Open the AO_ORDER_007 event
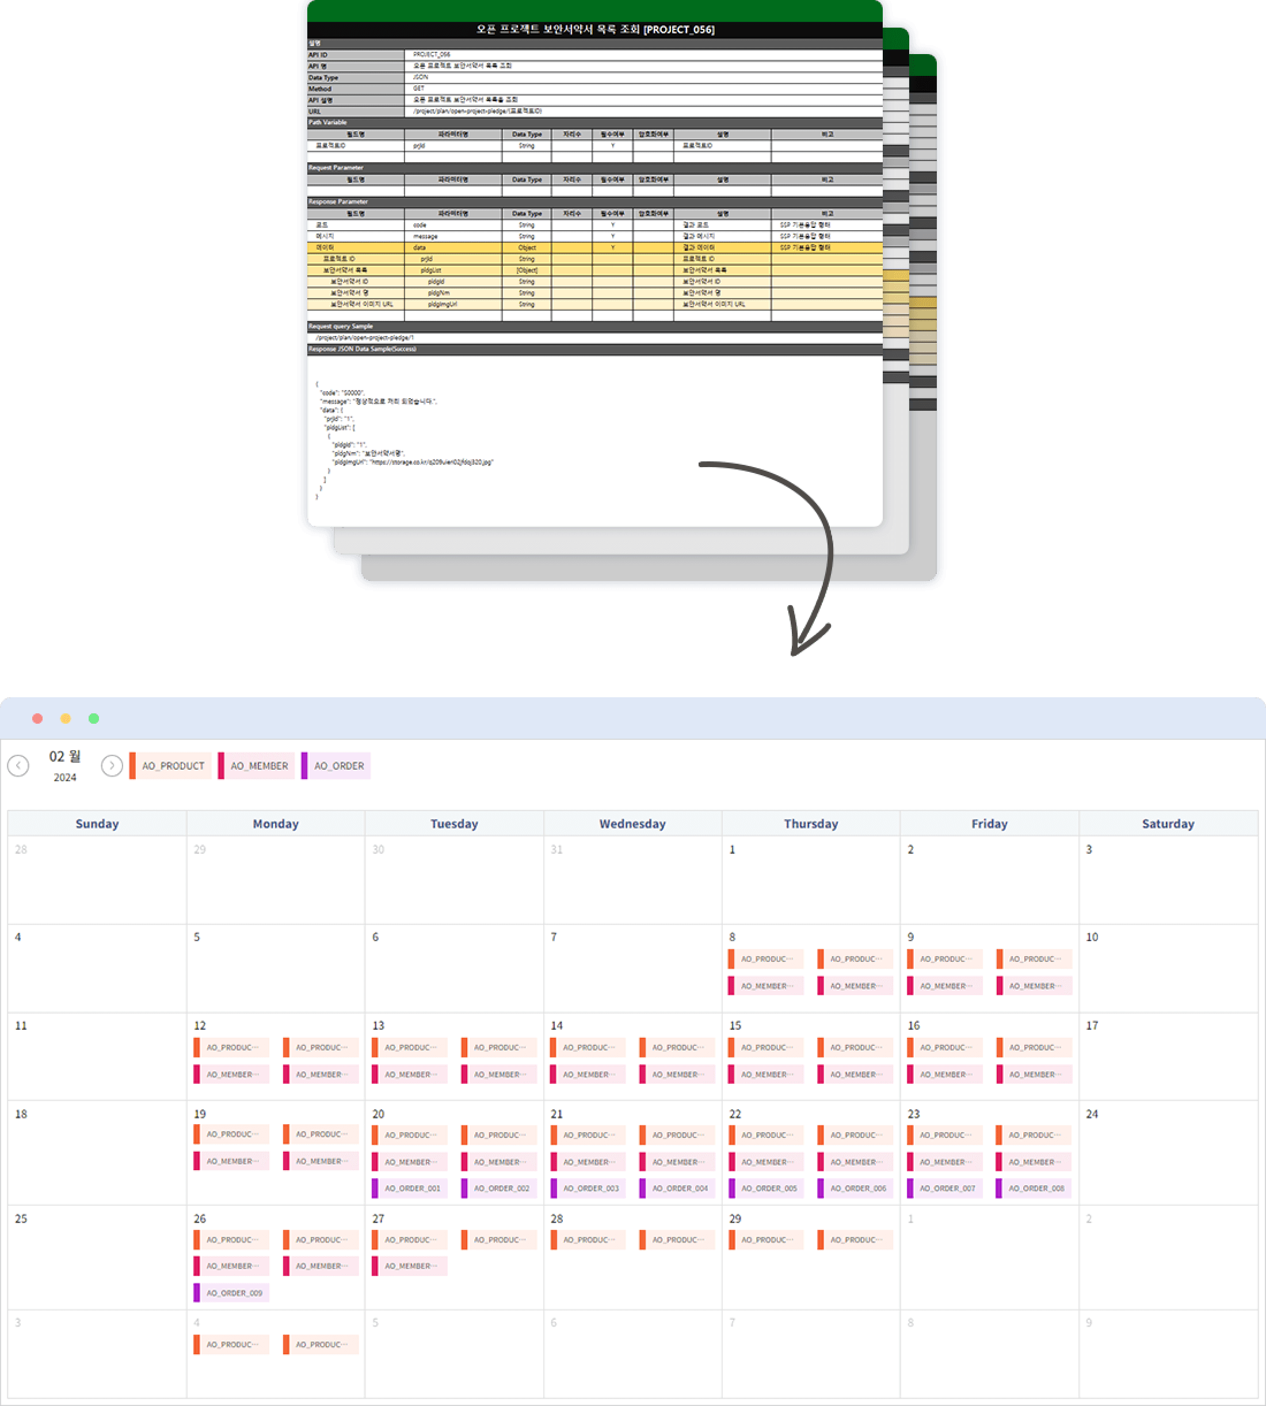The image size is (1266, 1406). (x=945, y=1189)
